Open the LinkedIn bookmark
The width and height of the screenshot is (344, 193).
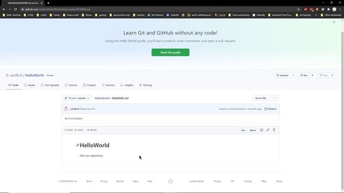tap(173, 15)
